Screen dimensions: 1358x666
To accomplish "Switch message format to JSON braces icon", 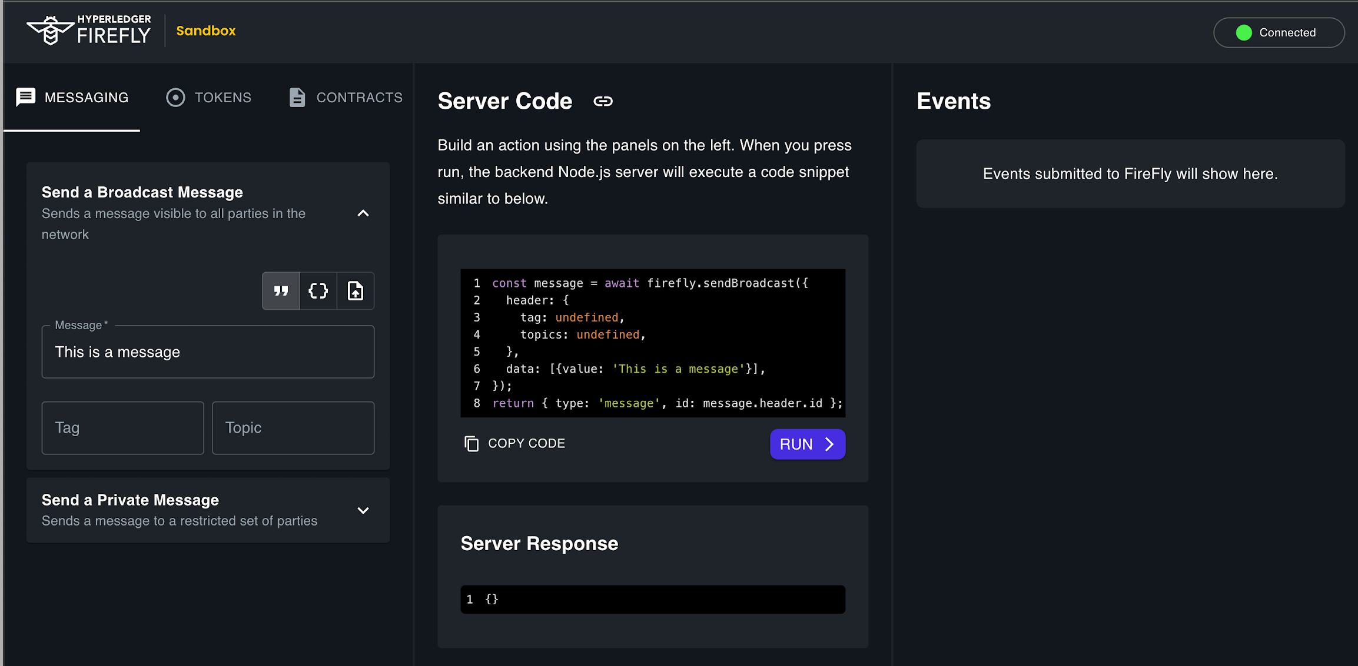I will coord(318,290).
